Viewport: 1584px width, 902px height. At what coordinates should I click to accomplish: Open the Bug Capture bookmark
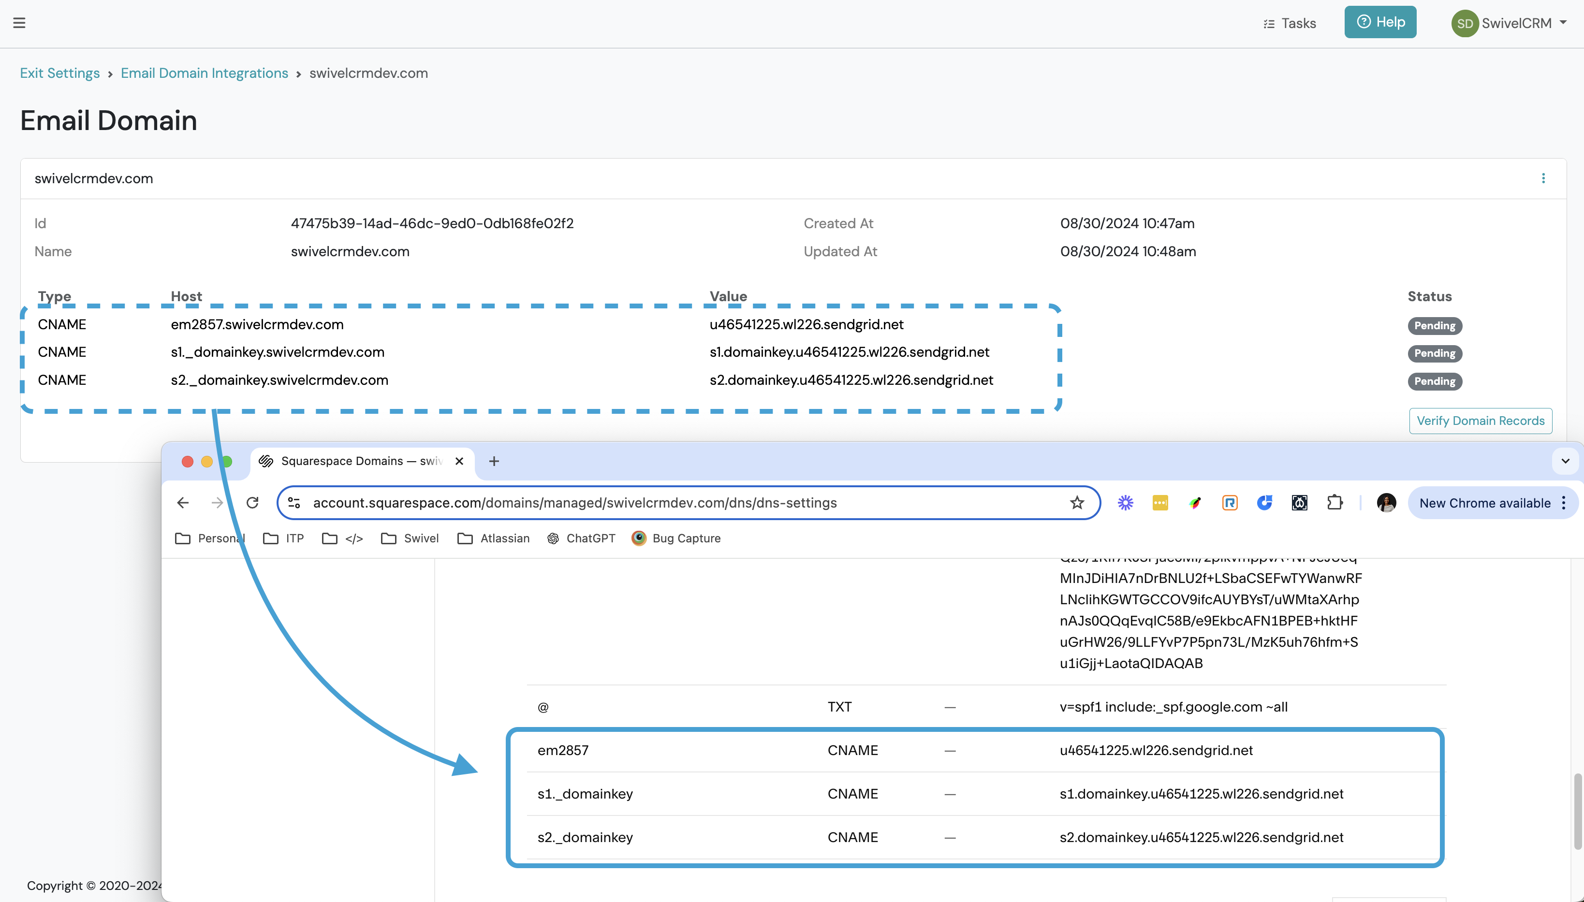(676, 538)
